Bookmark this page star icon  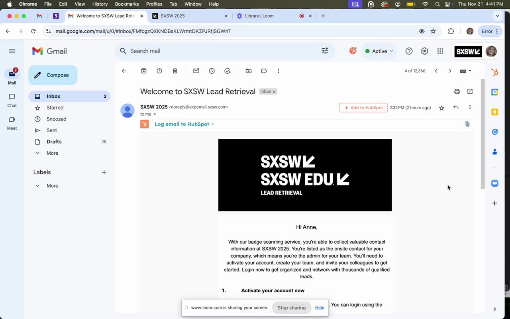433,31
